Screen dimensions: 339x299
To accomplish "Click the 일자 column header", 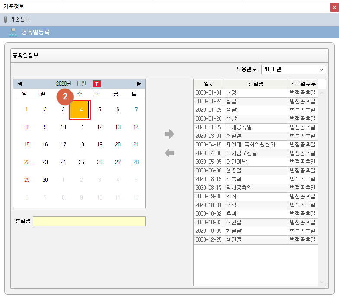I will point(208,84).
